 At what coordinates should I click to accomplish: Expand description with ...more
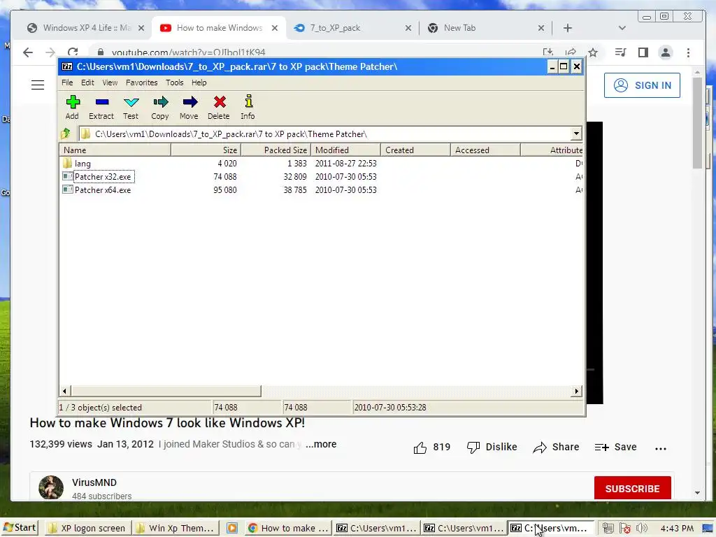point(320,444)
